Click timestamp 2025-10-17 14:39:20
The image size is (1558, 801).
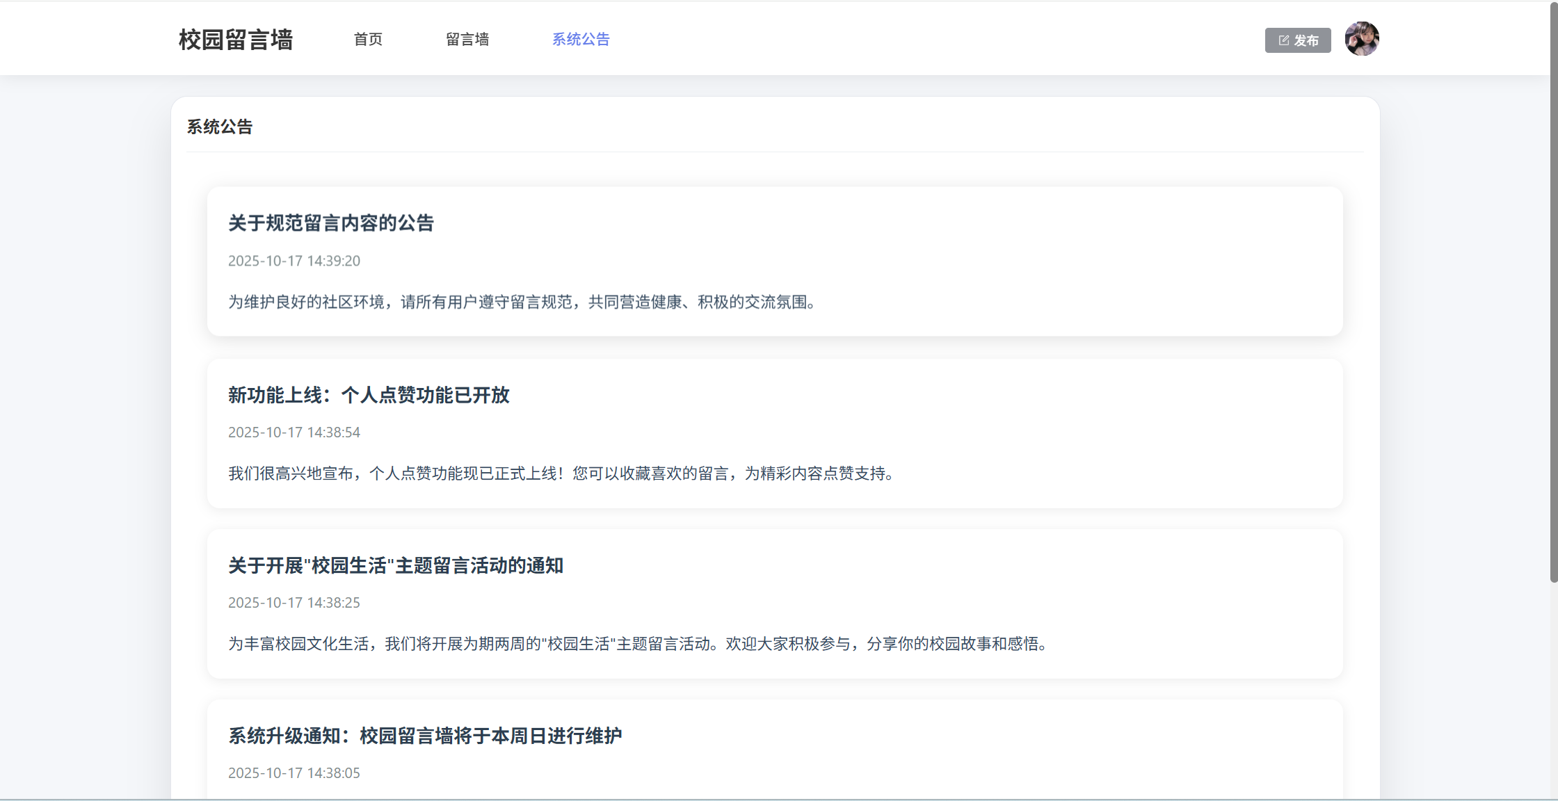click(294, 261)
